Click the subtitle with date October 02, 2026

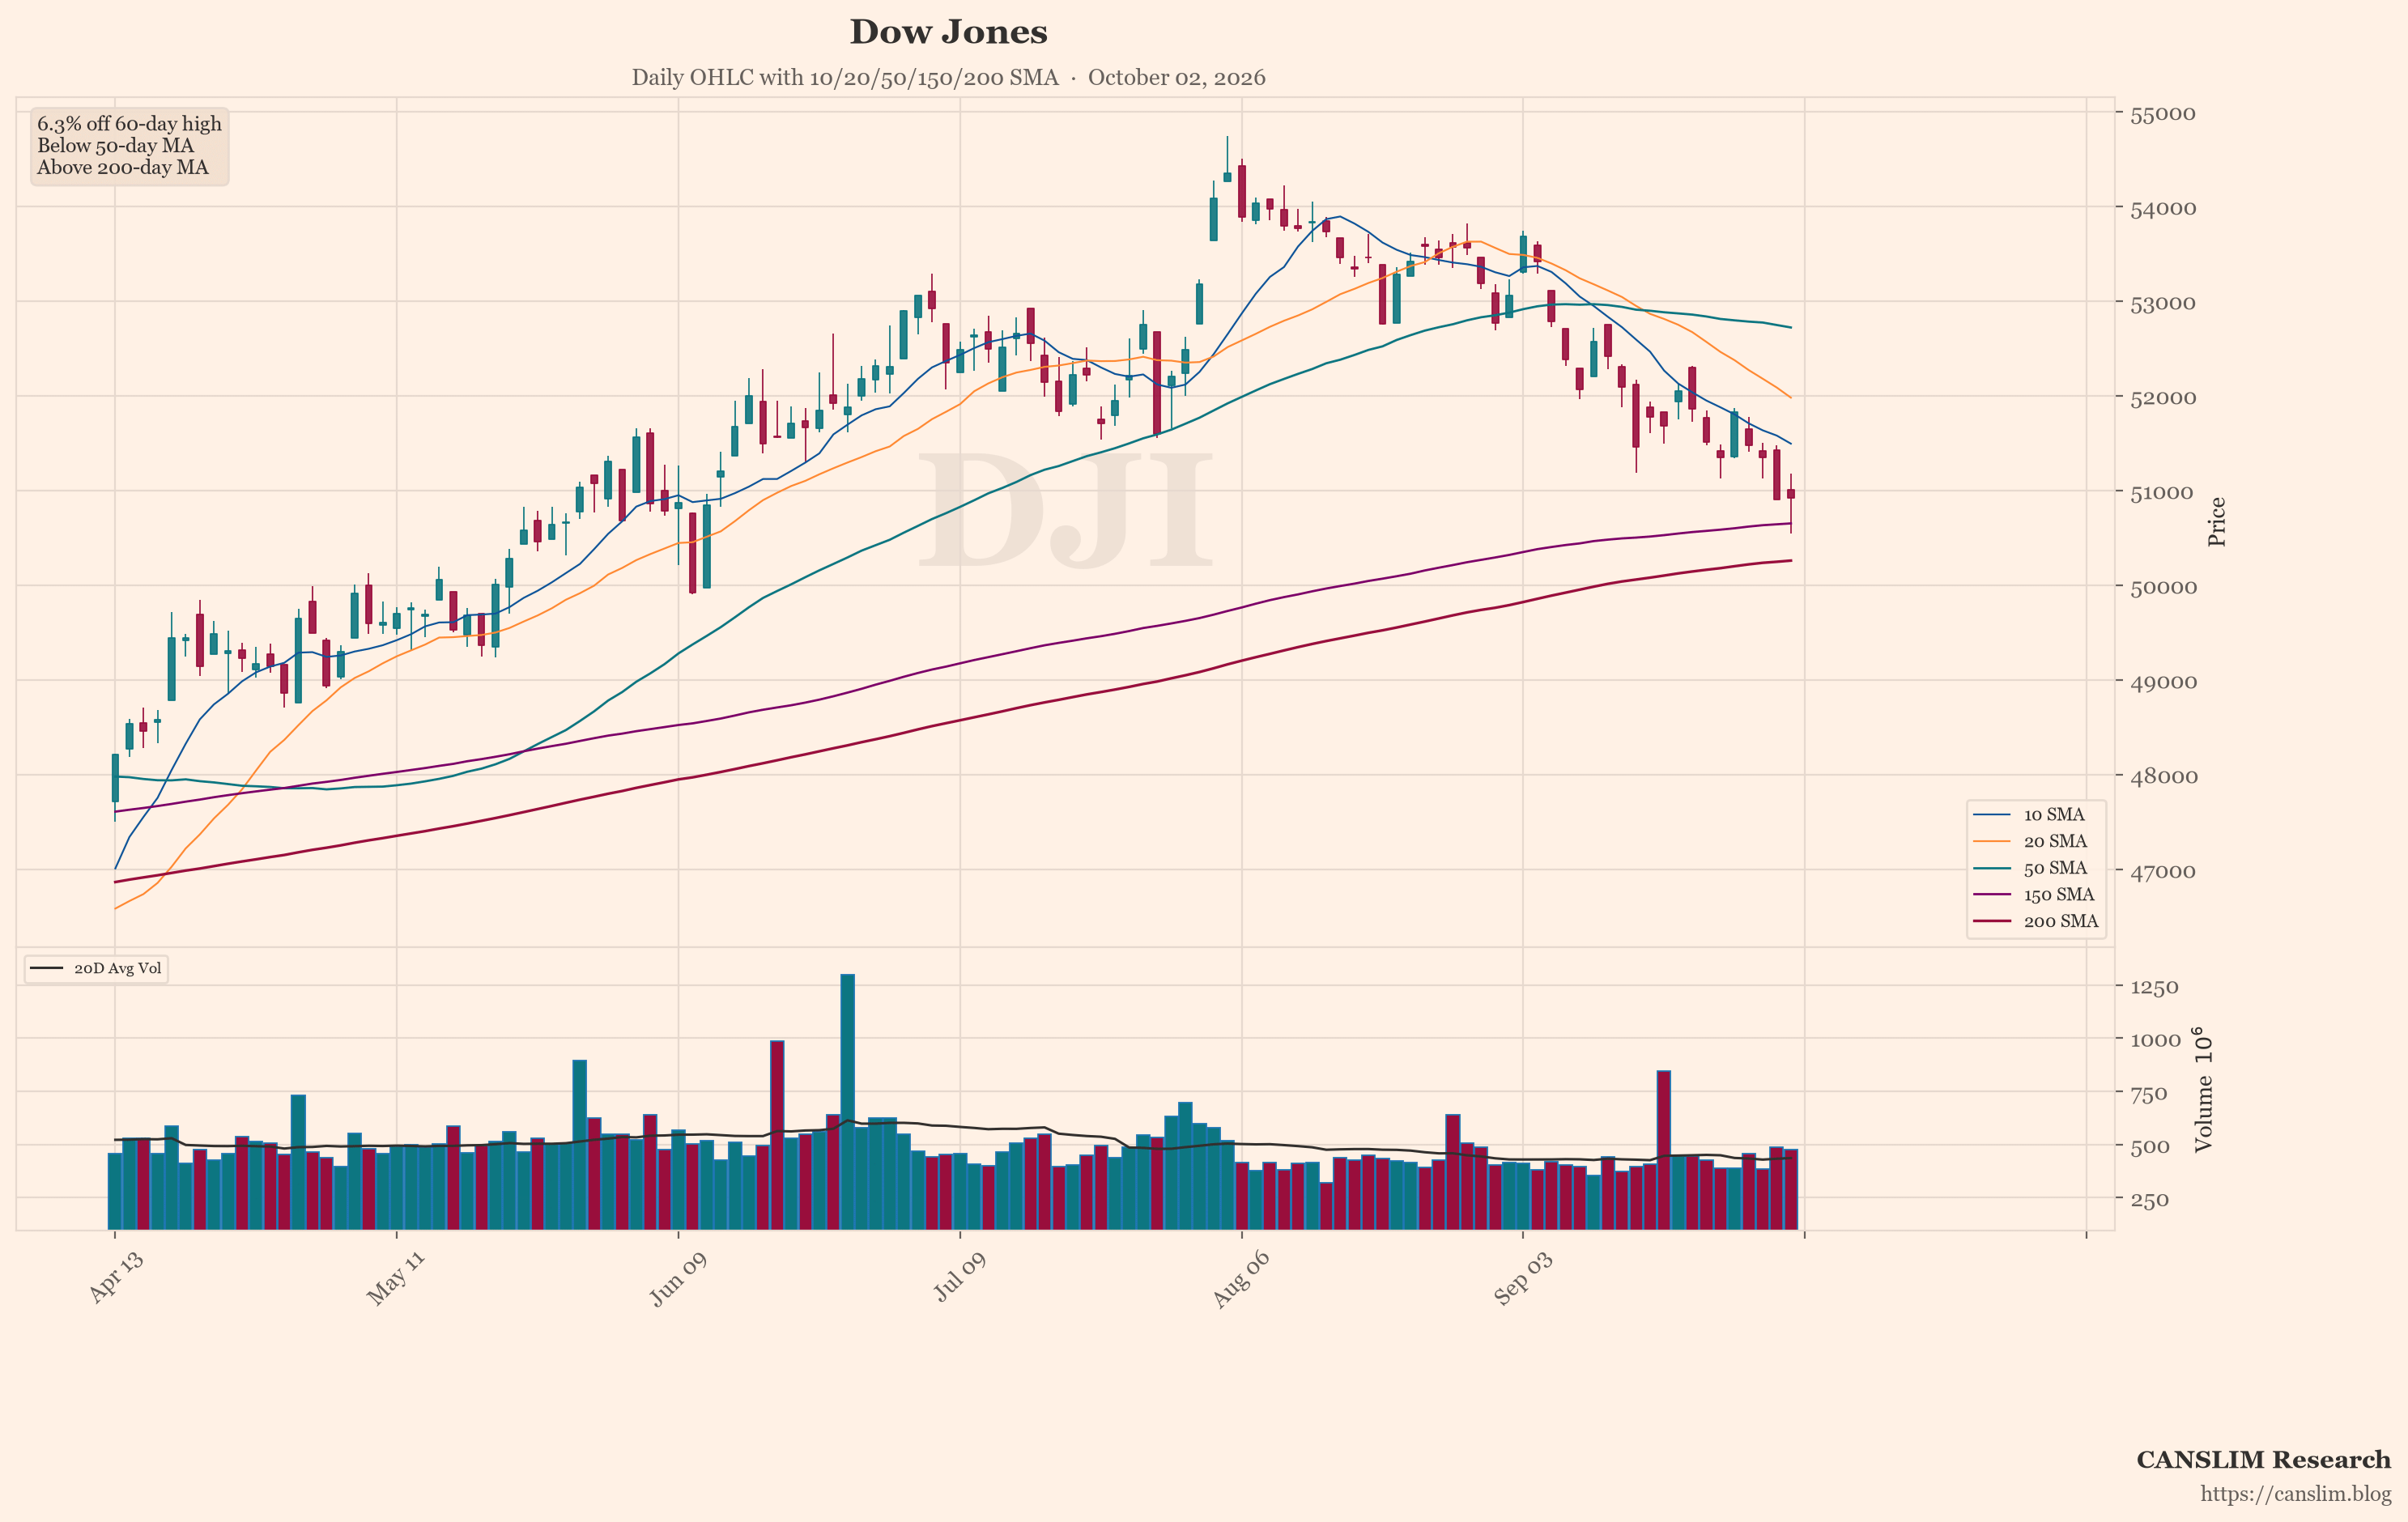[x=948, y=78]
